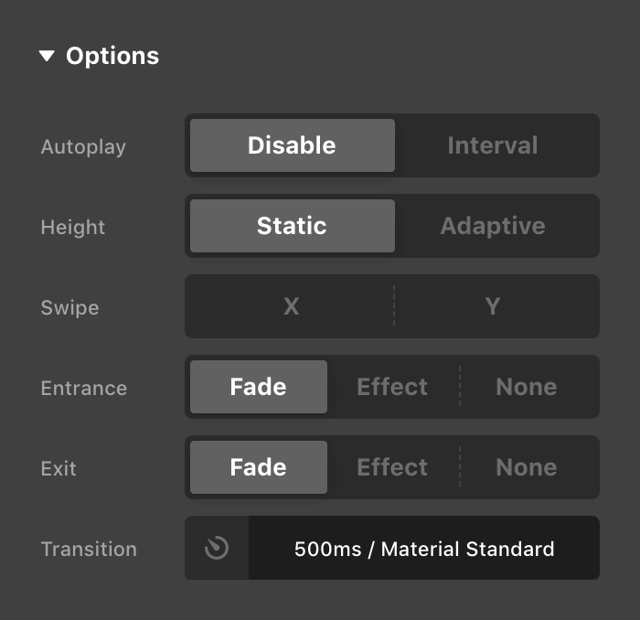Click the Swipe label
This screenshot has height=620, width=640.
[x=69, y=307]
